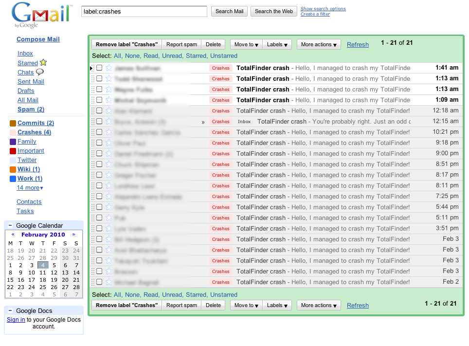
Task: Select the checkbox of the 12:15 am conversation
Action: (x=99, y=122)
